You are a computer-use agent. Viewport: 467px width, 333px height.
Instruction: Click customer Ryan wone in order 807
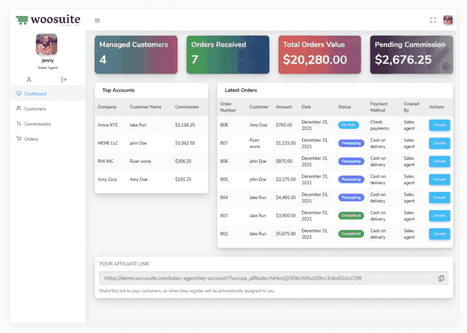[x=255, y=143]
